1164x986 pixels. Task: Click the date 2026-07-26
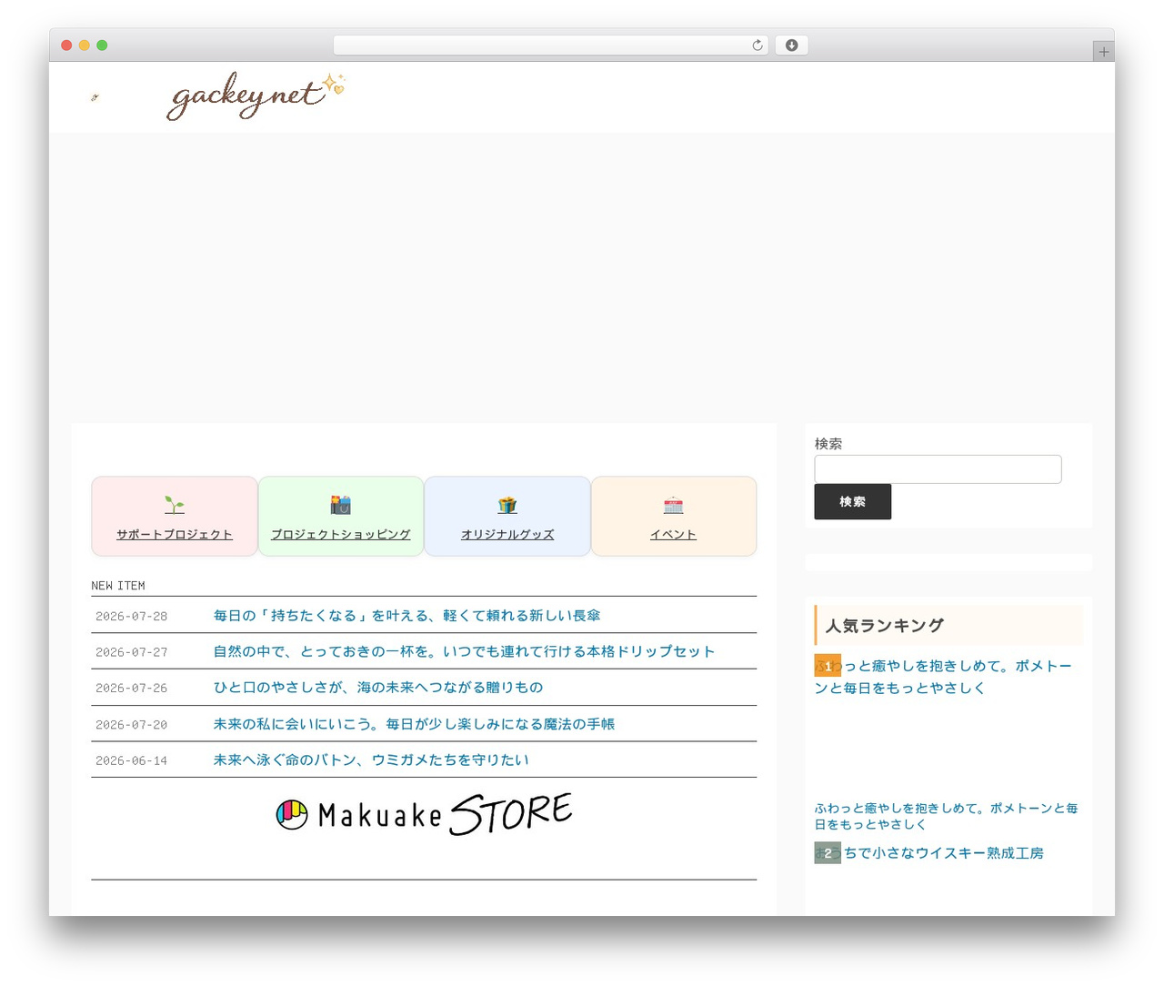pos(132,689)
